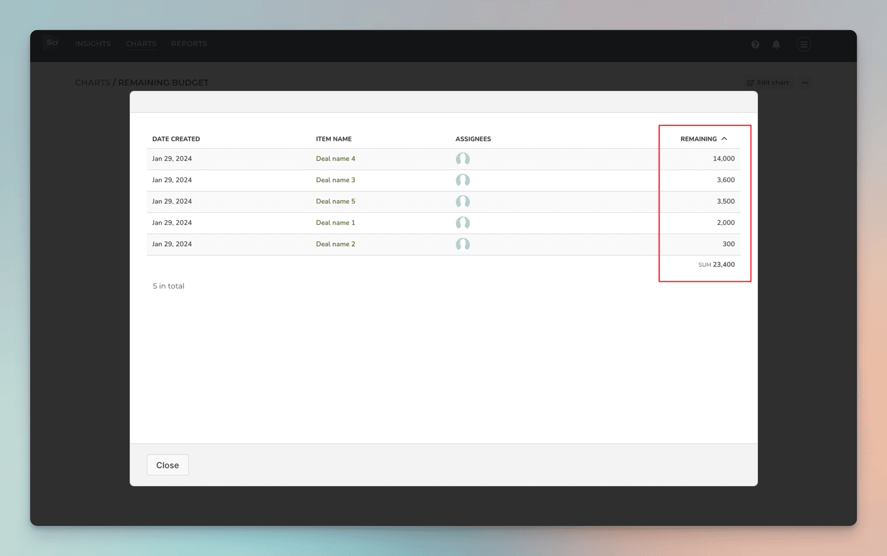This screenshot has width=887, height=556.
Task: Open the Deal name 4 link
Action: (335, 158)
